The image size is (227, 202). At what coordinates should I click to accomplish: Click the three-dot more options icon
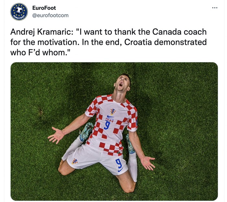[215, 8]
